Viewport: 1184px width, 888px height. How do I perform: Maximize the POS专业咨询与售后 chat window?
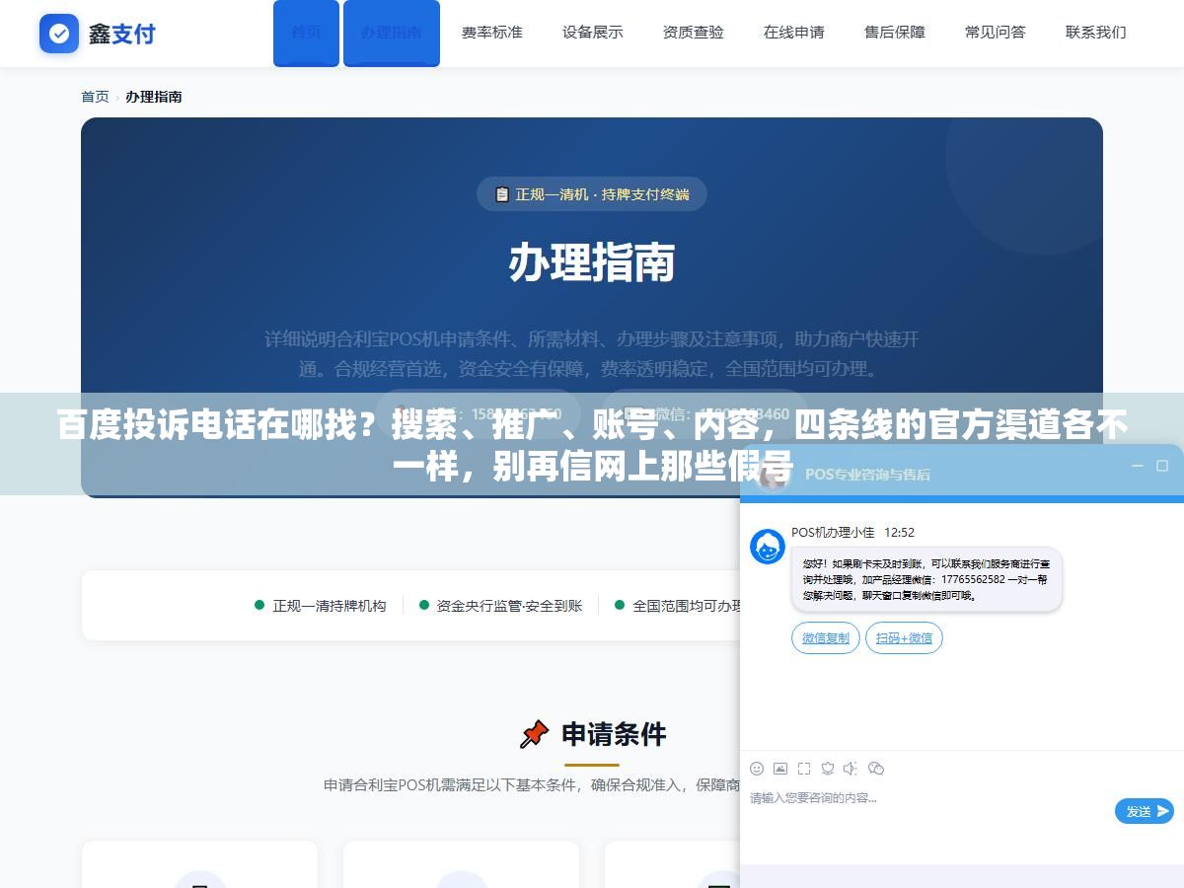[x=1162, y=466]
